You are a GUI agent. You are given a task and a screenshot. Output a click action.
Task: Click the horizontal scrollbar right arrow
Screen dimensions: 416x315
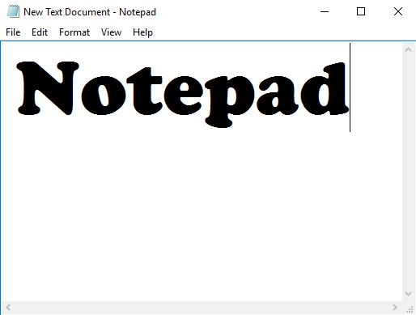coord(395,307)
